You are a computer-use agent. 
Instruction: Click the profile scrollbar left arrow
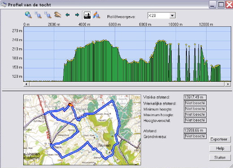click(x=26, y=84)
